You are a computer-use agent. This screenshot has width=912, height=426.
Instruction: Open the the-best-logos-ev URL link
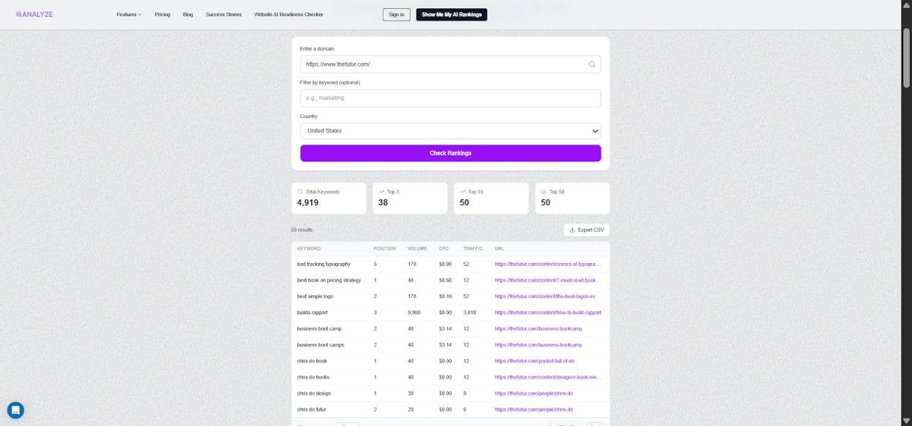pyautogui.click(x=548, y=296)
